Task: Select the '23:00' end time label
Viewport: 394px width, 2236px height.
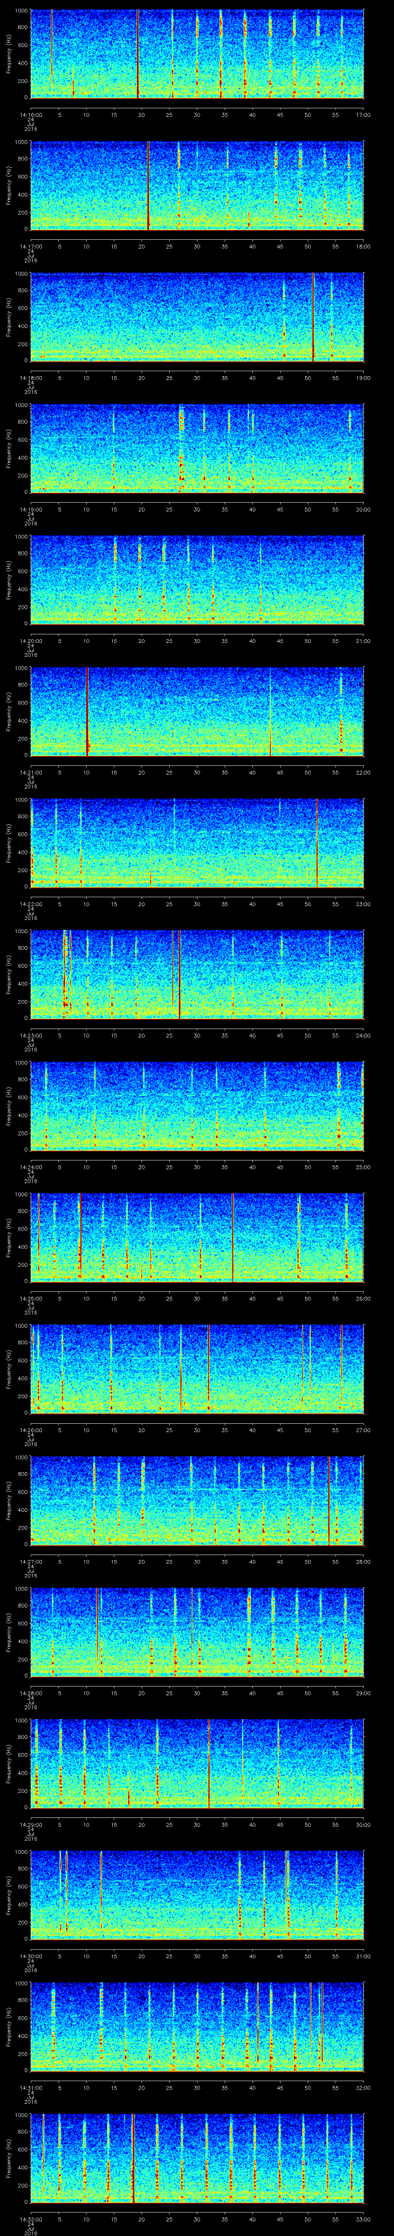Action: tap(363, 904)
